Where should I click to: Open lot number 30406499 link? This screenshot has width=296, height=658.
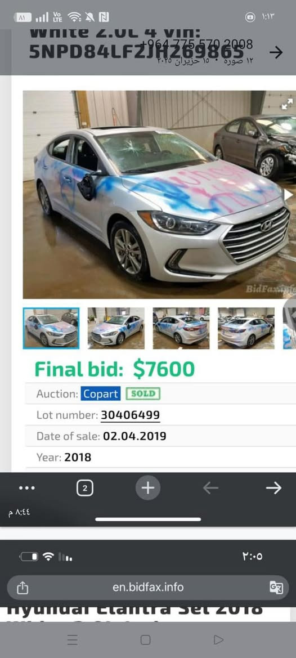pyautogui.click(x=131, y=415)
